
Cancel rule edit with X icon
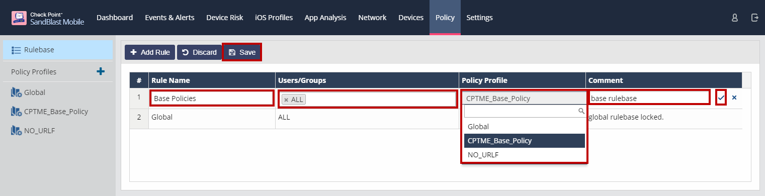(x=734, y=98)
